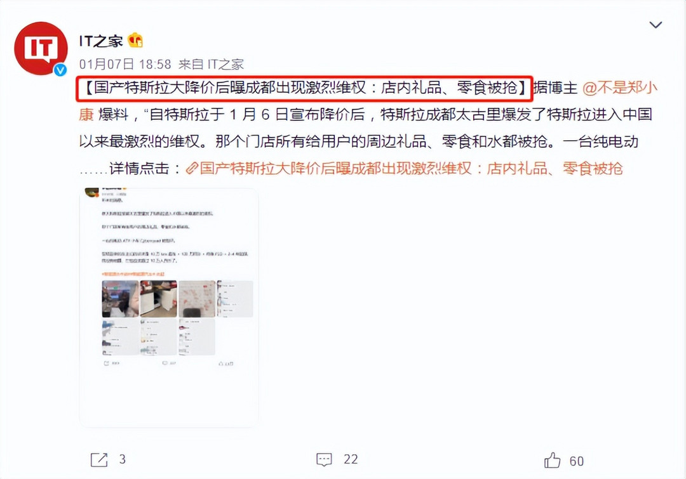
Task: Click the highlighted headline in red box
Action: coord(304,88)
